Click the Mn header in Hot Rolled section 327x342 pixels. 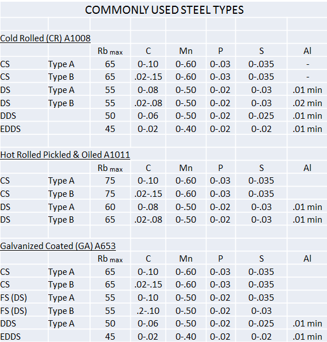(x=186, y=168)
